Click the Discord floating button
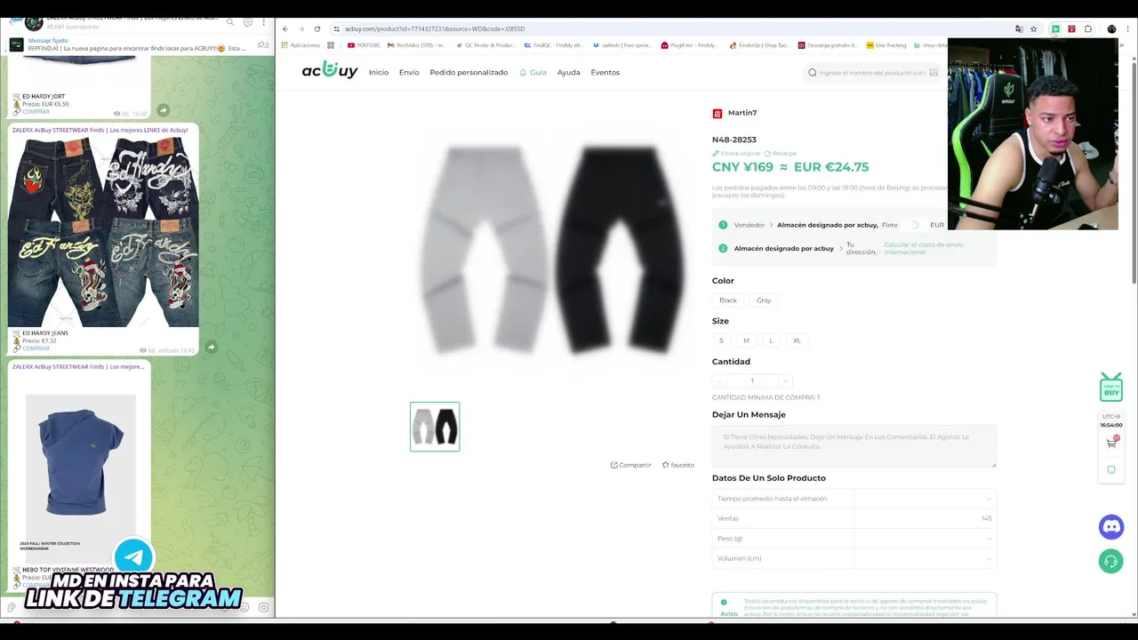The image size is (1138, 640). [1110, 527]
